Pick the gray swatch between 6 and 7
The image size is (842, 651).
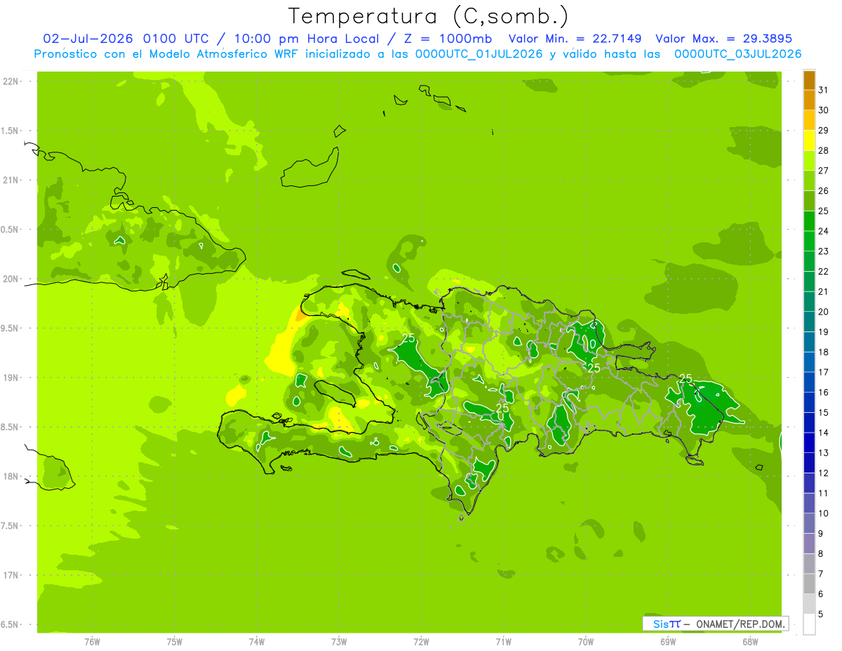(x=809, y=584)
